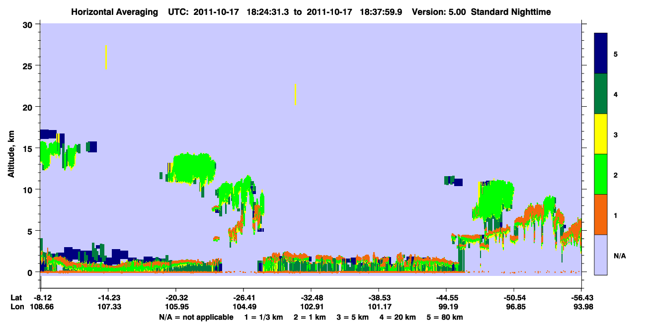646x331 pixels.
Task: Click legend text '5 = 80 km'
Action: (x=446, y=317)
